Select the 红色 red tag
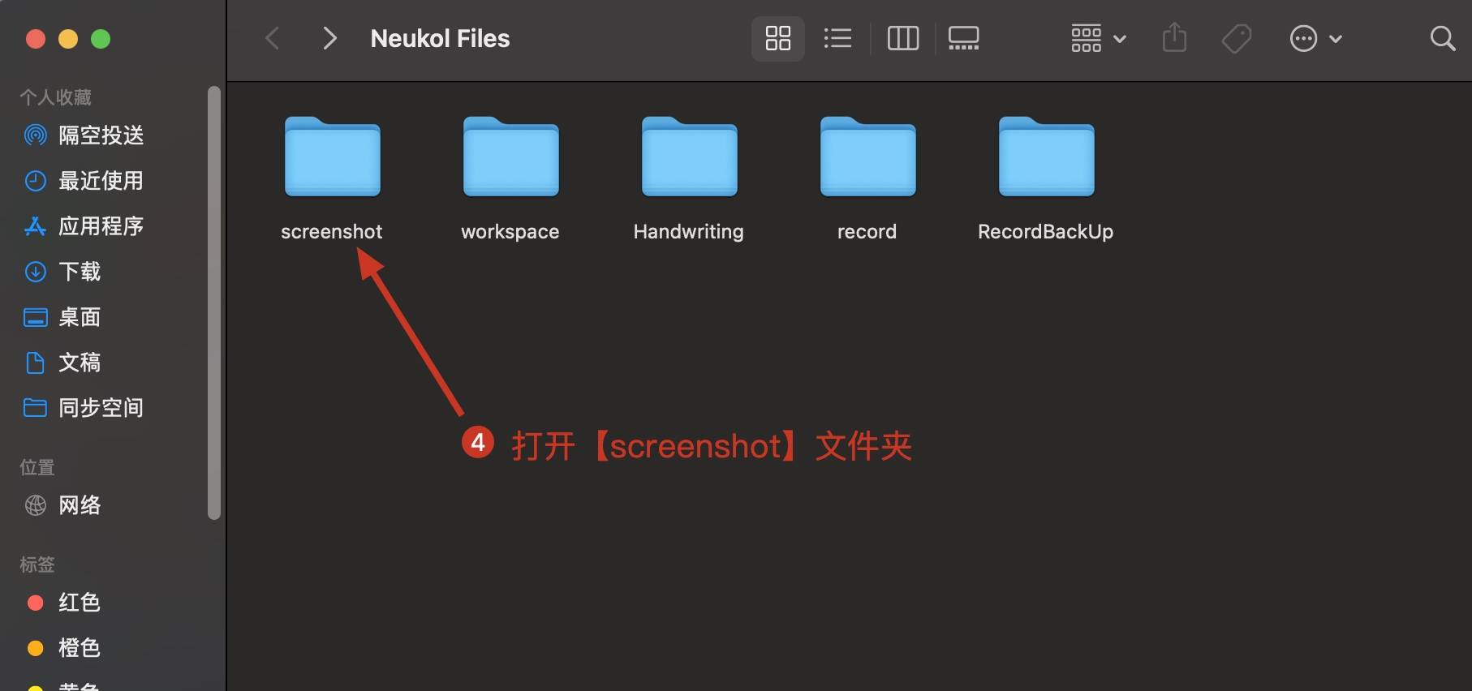1472x691 pixels. click(101, 603)
